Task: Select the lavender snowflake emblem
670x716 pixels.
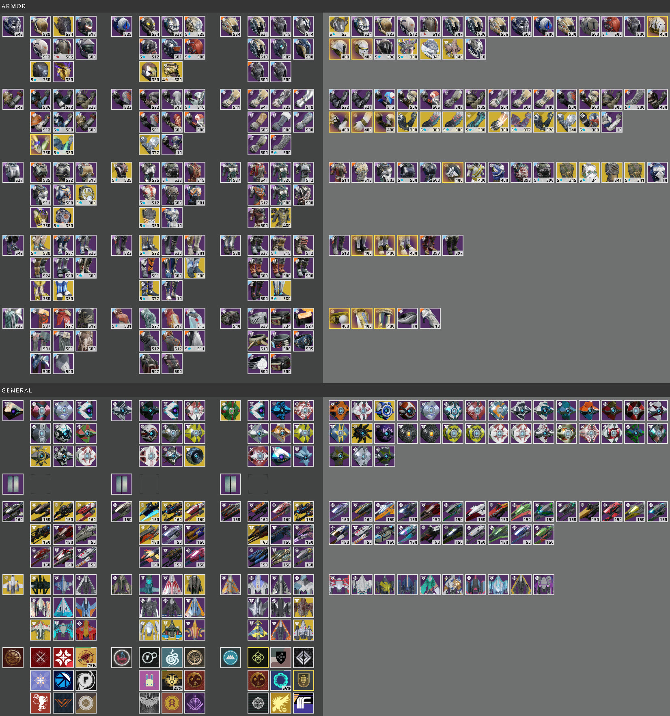Action: point(41,680)
